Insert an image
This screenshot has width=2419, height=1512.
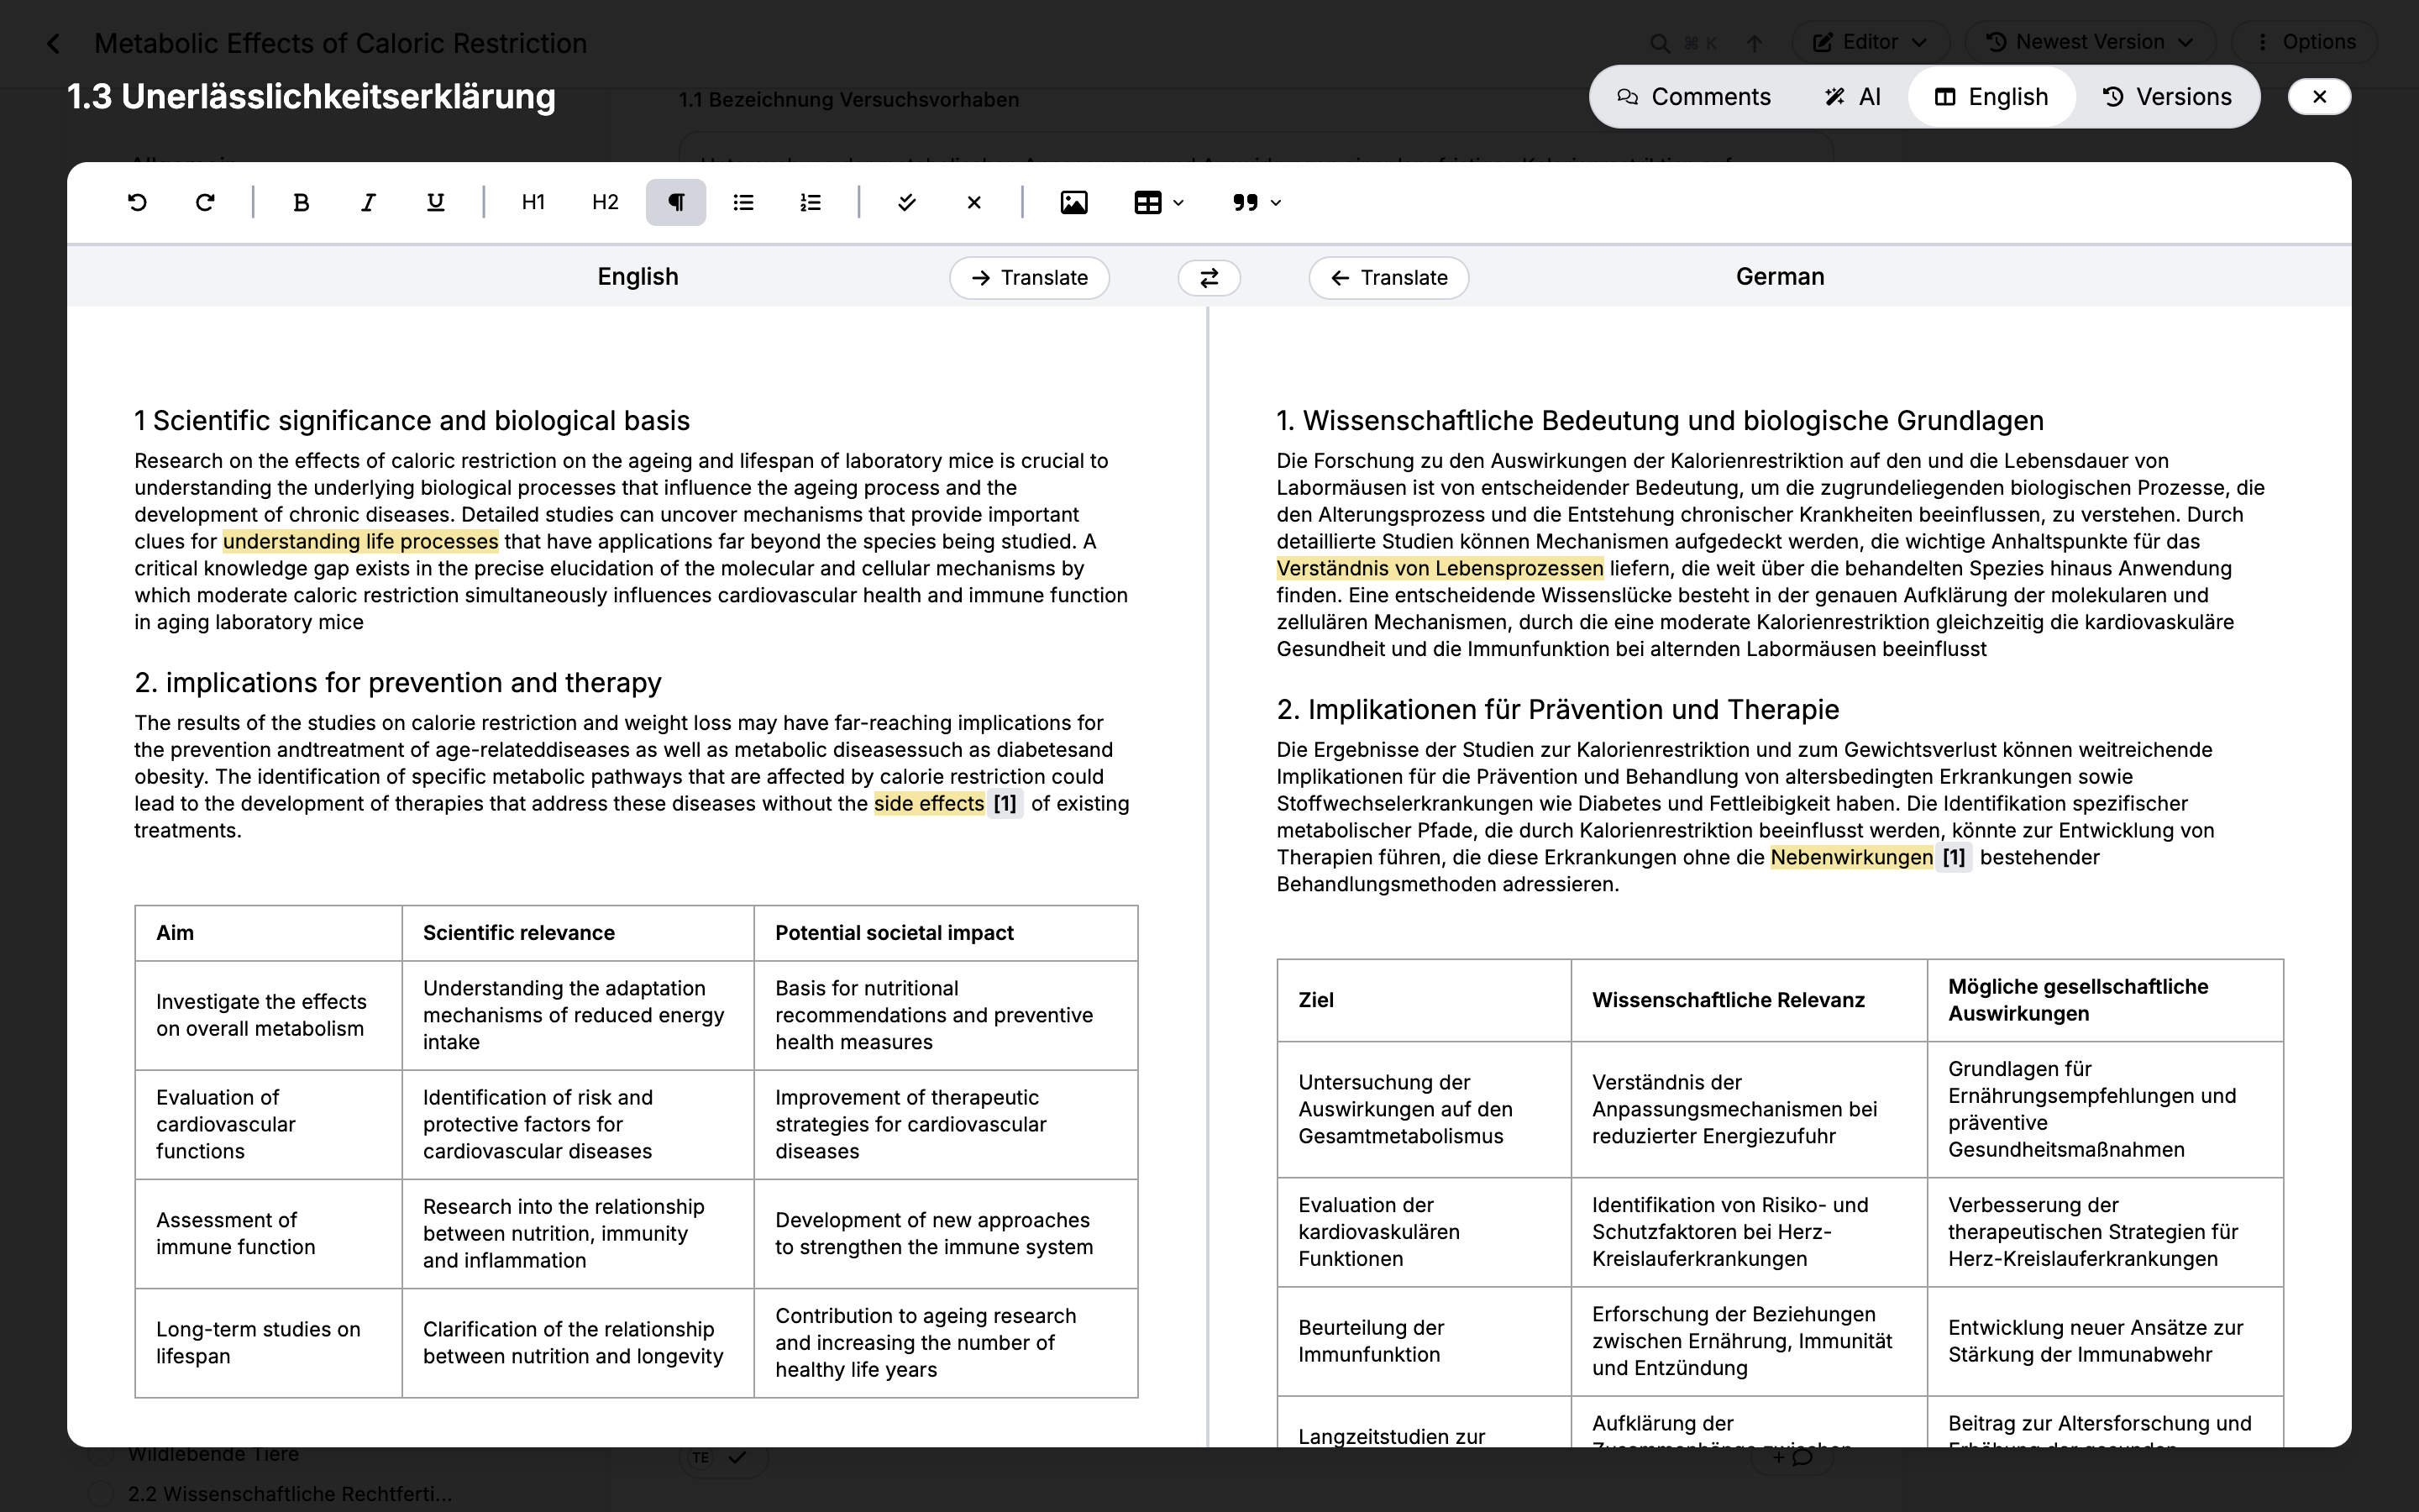click(x=1073, y=203)
